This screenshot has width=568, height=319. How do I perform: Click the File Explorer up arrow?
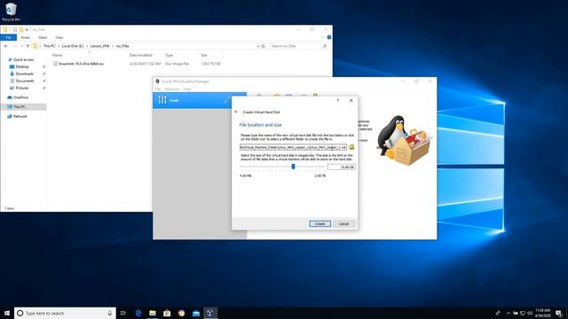point(28,46)
